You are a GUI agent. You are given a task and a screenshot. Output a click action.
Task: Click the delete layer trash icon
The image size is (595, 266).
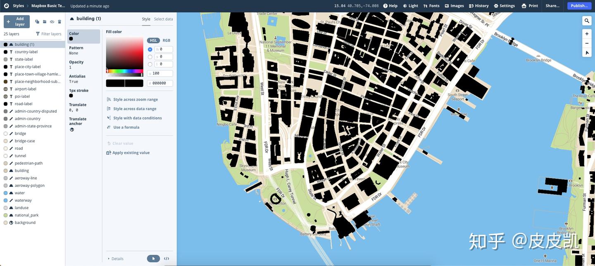coord(59,21)
